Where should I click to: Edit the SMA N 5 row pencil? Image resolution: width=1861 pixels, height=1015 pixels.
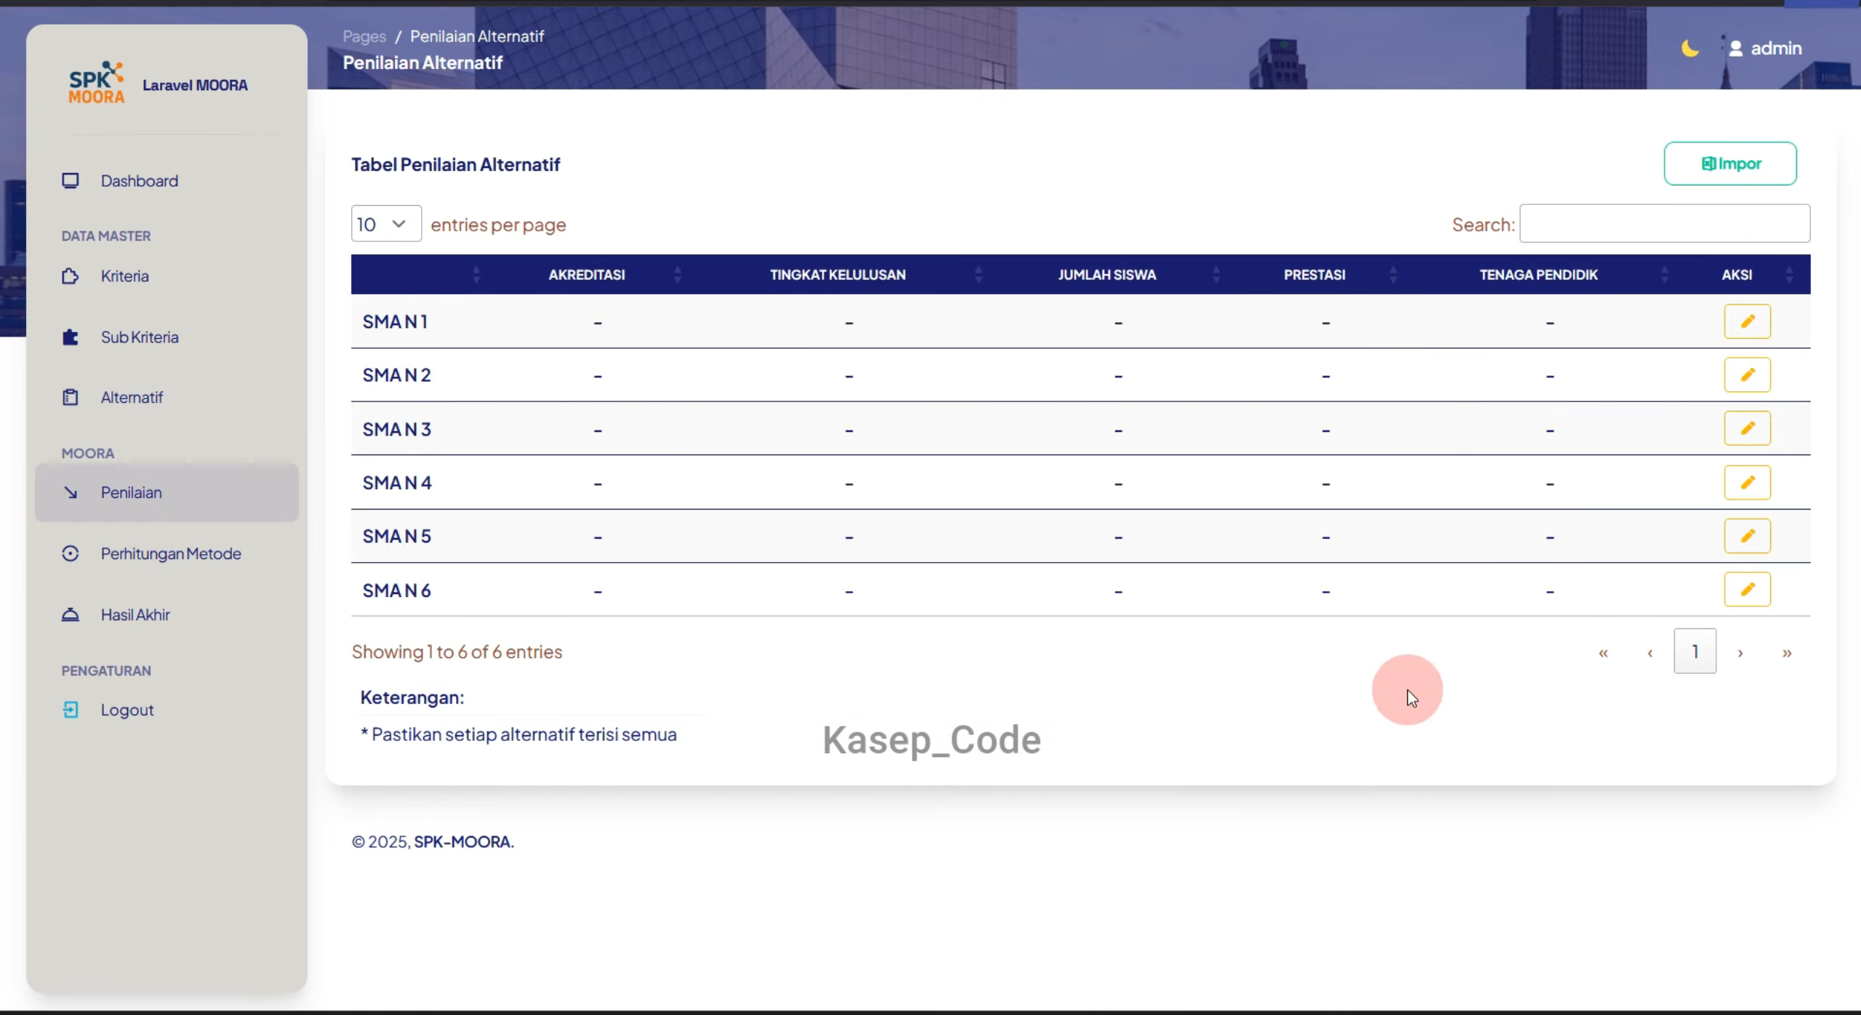click(x=1747, y=536)
